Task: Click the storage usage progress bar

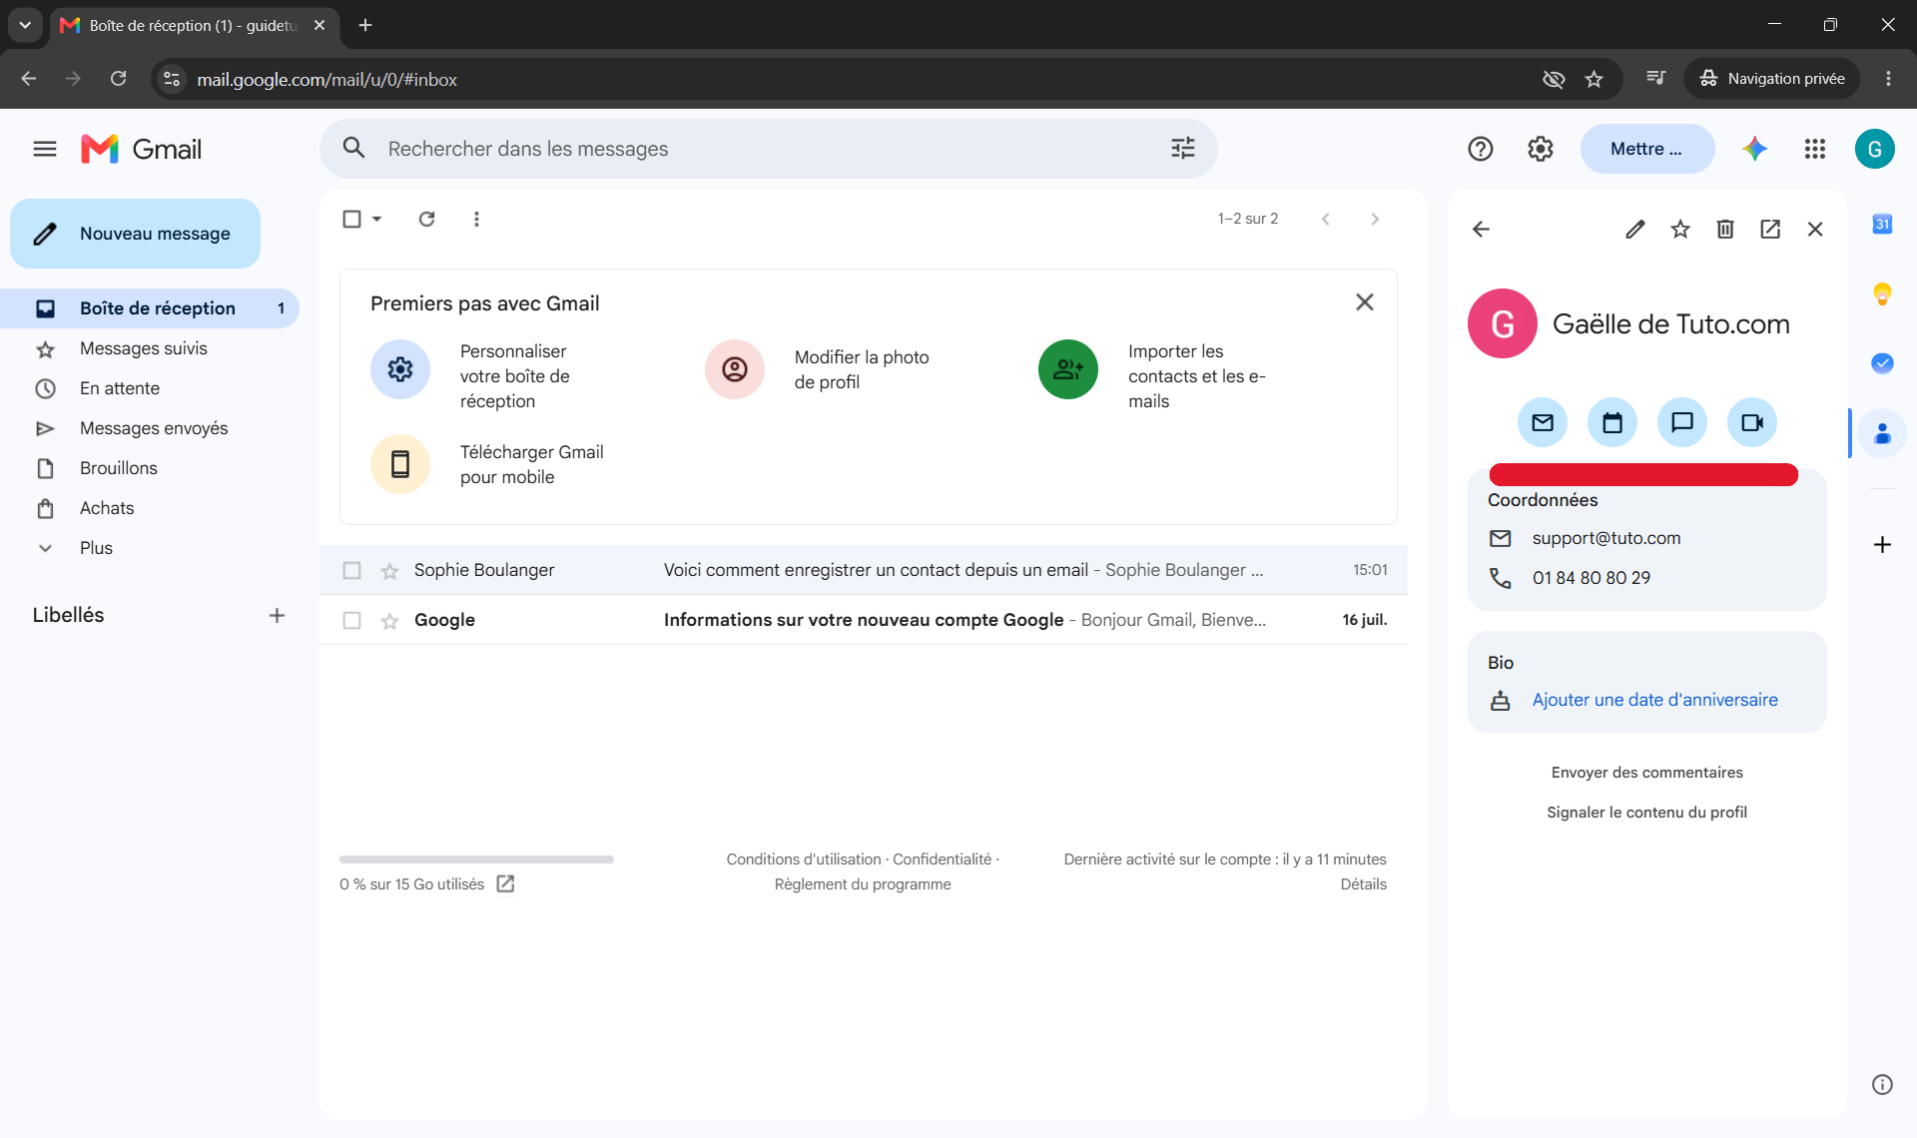Action: (476, 859)
